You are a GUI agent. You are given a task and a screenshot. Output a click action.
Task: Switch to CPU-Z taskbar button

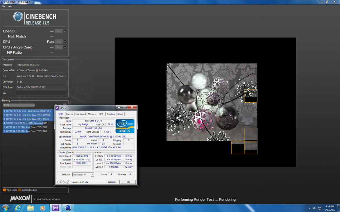pos(56,208)
